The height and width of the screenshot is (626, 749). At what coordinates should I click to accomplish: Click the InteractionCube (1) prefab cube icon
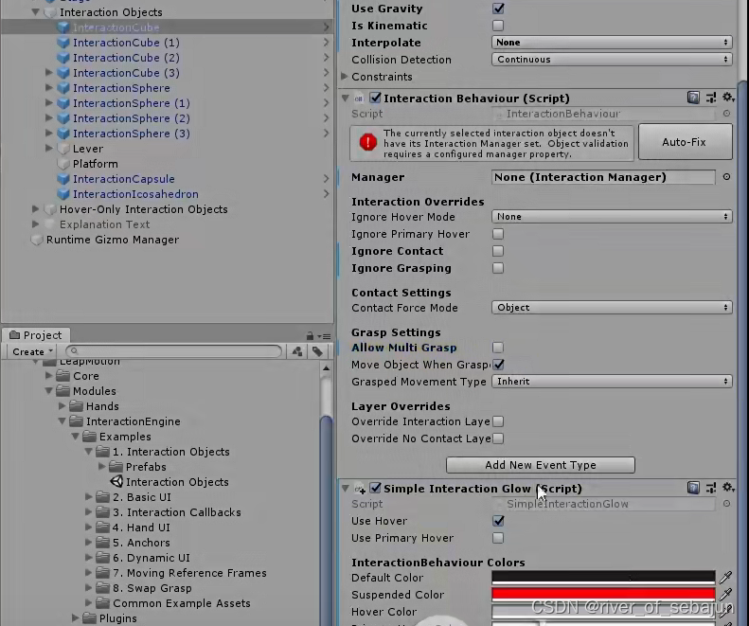pos(63,43)
